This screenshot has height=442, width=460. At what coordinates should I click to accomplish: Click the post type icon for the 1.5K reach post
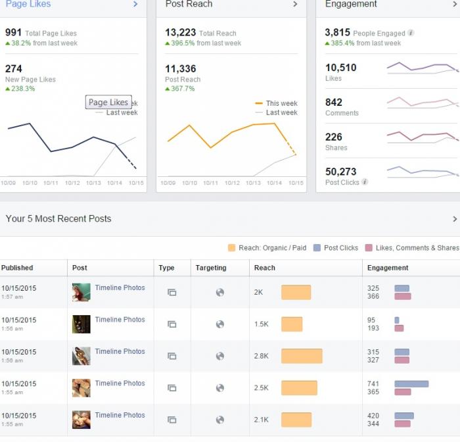click(172, 324)
